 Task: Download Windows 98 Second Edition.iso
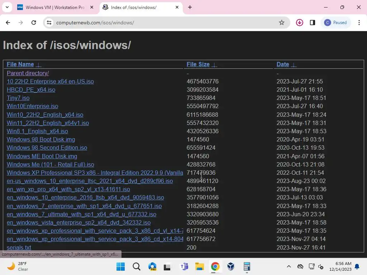[x=47, y=148]
